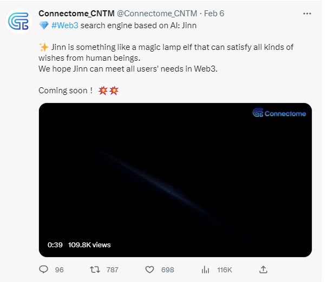Open the #Web3 hashtag link
This screenshot has height=282, width=334.
coord(64,25)
